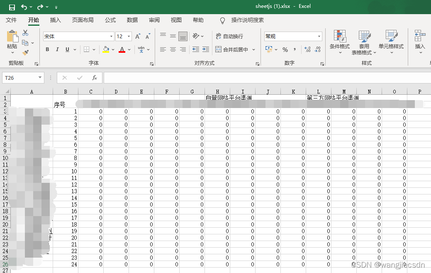
Task: Click the 插入 insert cells button
Action: point(420,42)
